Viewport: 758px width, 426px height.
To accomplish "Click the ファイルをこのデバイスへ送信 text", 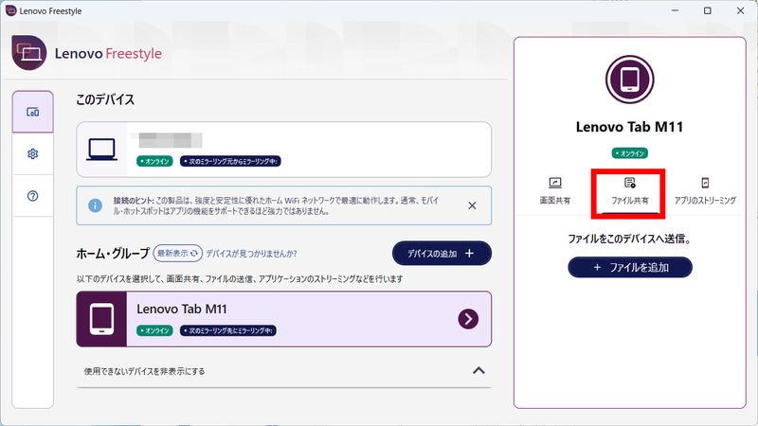I will pos(629,239).
